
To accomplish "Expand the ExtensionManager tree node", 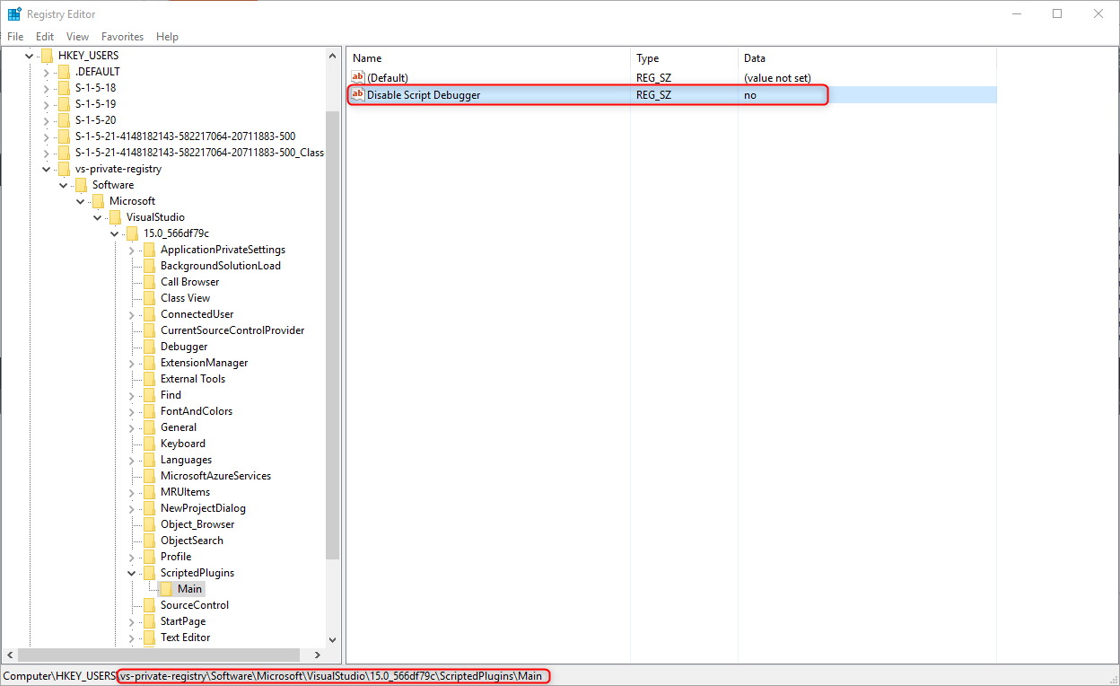I will pos(132,363).
